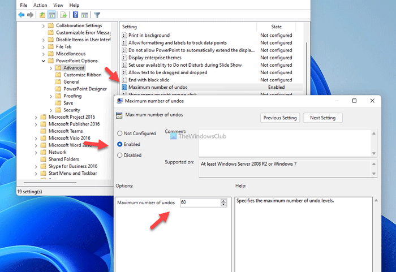Click the Export list toolbar icon
396x272 pixels.
[x=63, y=15]
